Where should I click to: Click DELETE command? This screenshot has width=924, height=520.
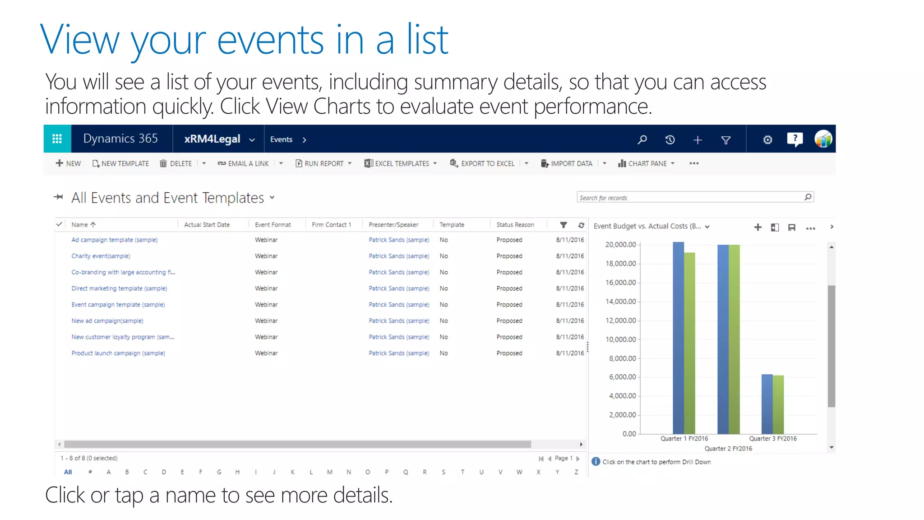tap(176, 163)
